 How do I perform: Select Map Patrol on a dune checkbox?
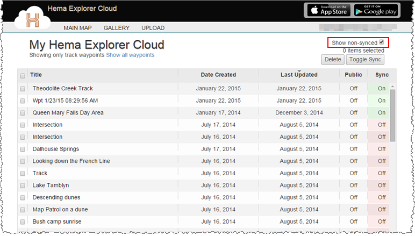click(x=23, y=210)
